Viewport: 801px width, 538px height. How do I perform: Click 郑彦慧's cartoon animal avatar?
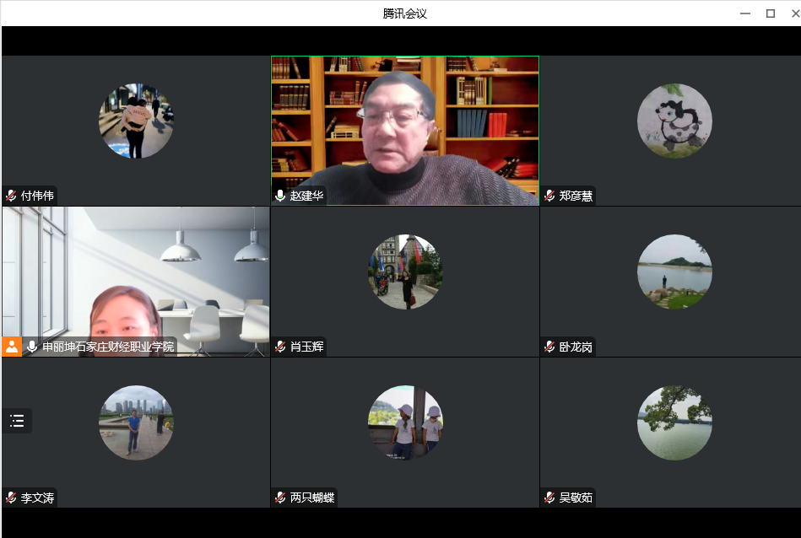[674, 121]
